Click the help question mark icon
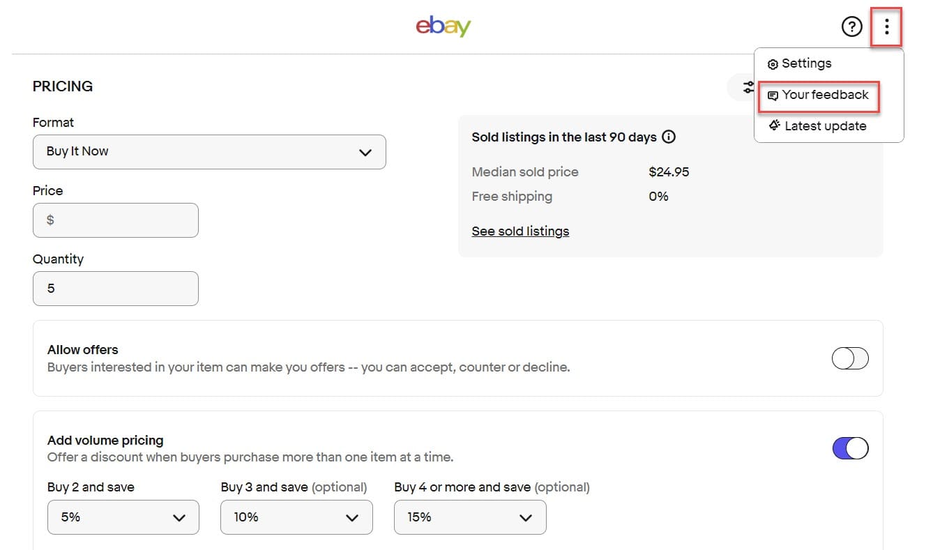This screenshot has height=550, width=933. click(x=851, y=27)
